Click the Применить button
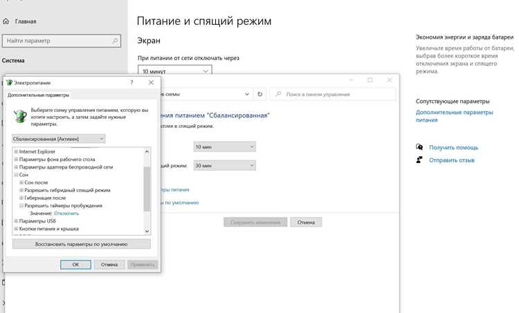 point(143,265)
